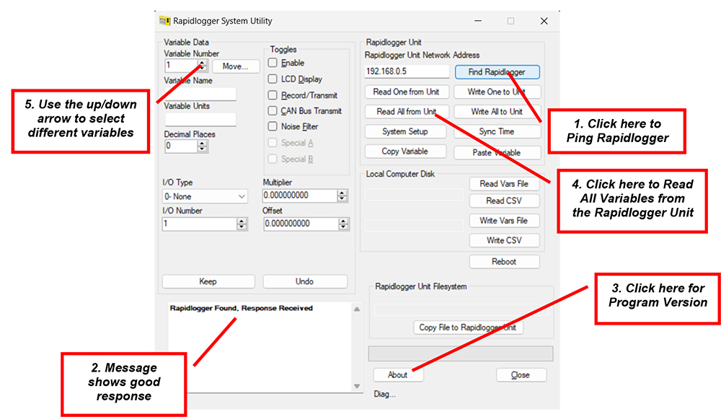Screen dimensions: 721x417
Task: Click the network address field 192.168.0.5
Action: tap(407, 71)
